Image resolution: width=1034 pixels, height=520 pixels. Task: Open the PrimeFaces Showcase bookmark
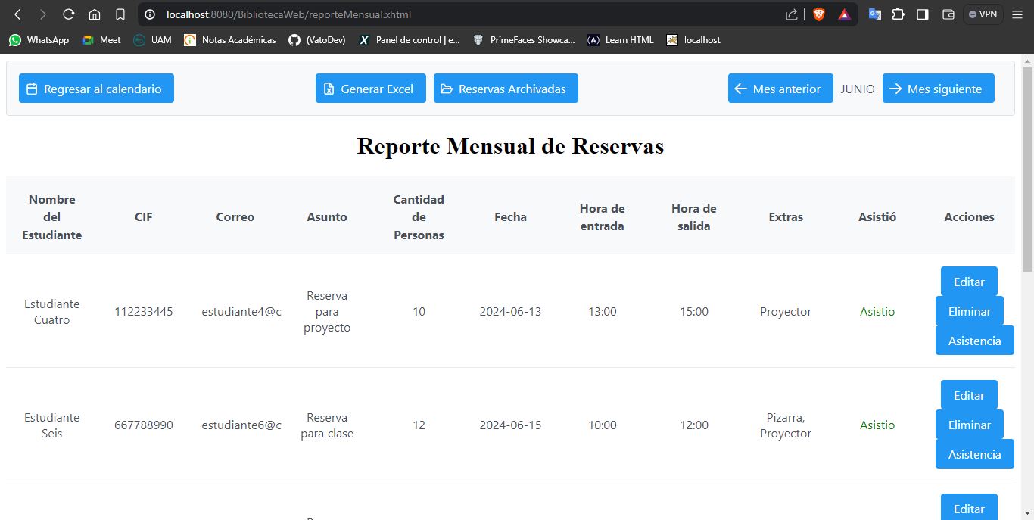[x=524, y=39]
